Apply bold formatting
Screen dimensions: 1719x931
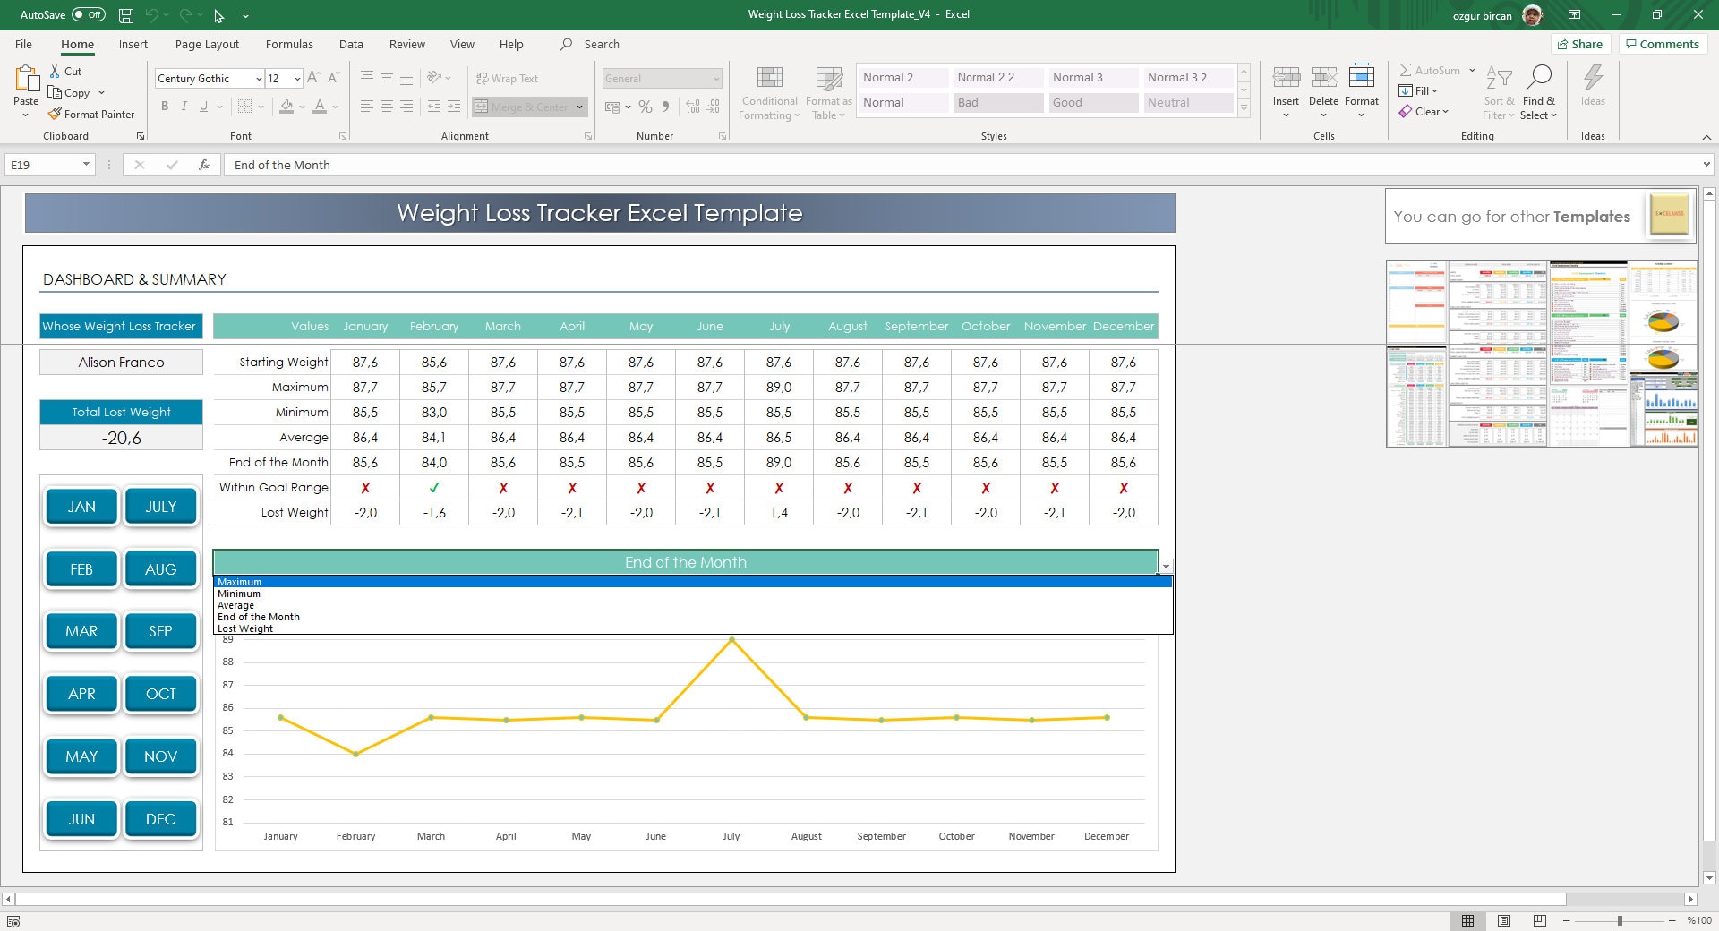point(165,106)
